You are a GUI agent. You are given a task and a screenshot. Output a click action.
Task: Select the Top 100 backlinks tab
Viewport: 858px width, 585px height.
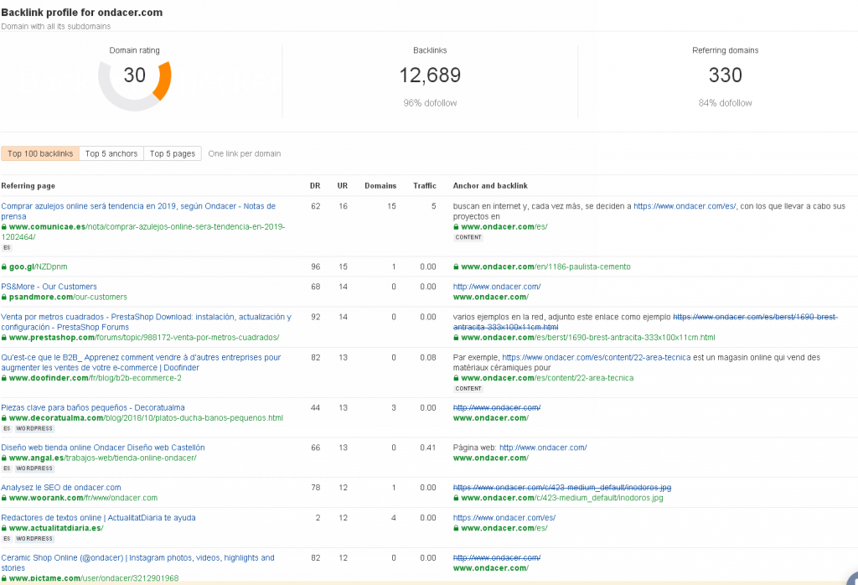[x=40, y=153]
